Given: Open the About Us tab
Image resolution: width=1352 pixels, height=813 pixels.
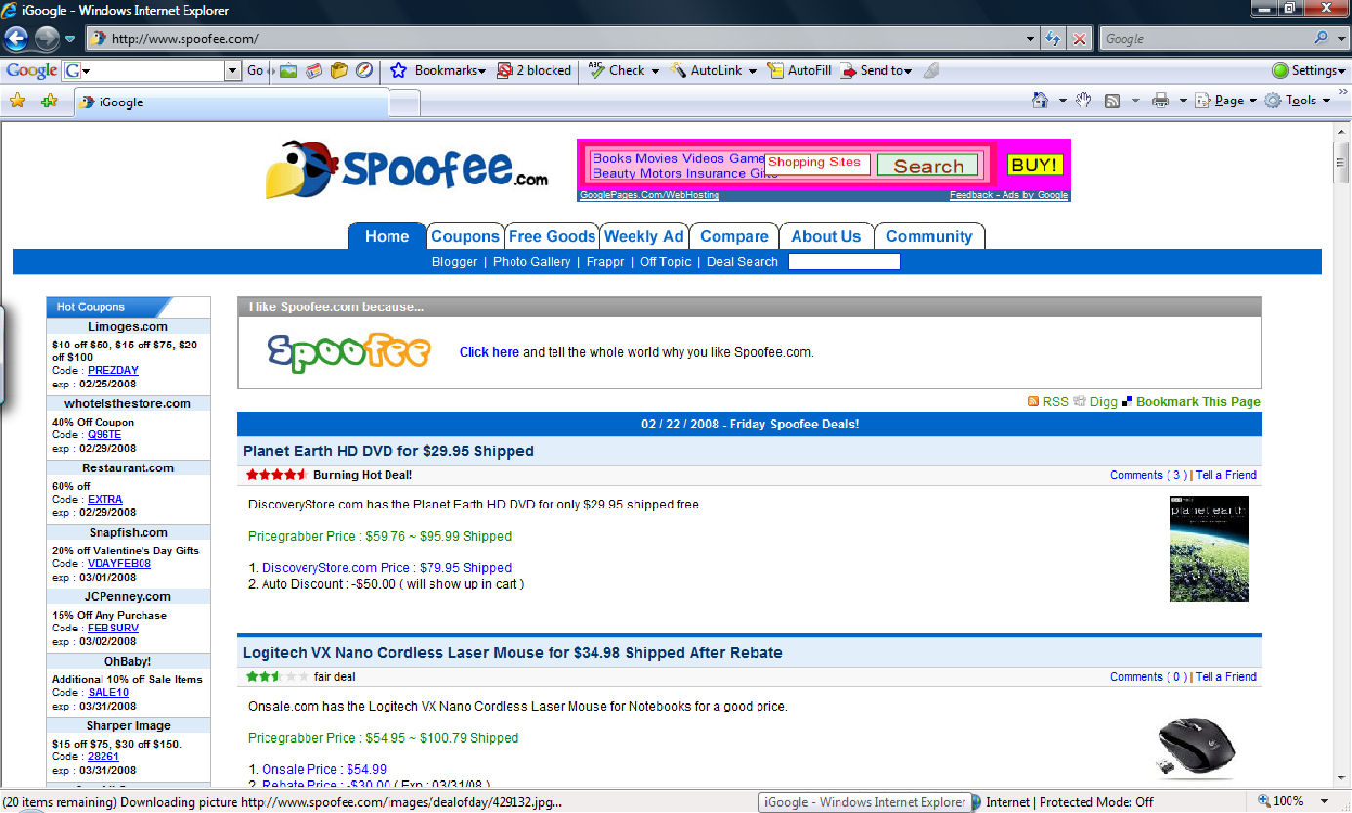Looking at the screenshot, I should 826,236.
